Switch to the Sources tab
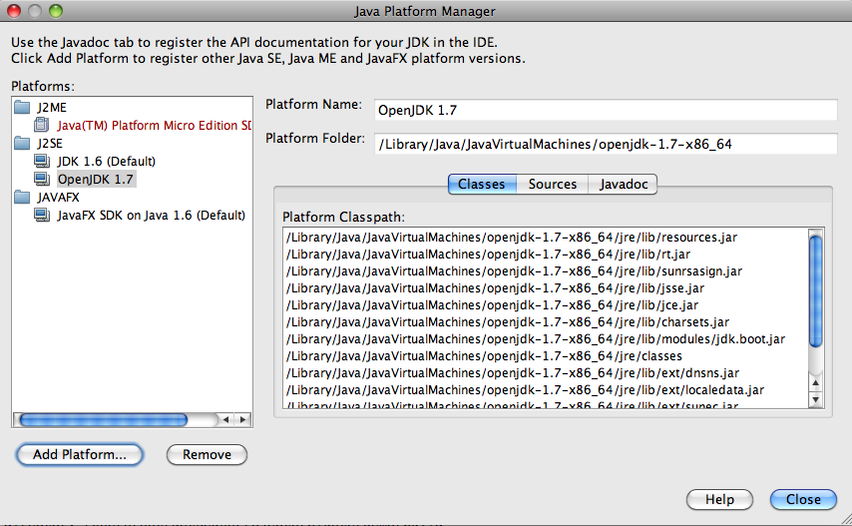Viewport: 852px width, 526px height. 553,185
